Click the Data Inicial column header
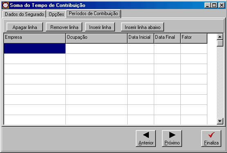The height and width of the screenshot is (153, 227). click(141, 38)
